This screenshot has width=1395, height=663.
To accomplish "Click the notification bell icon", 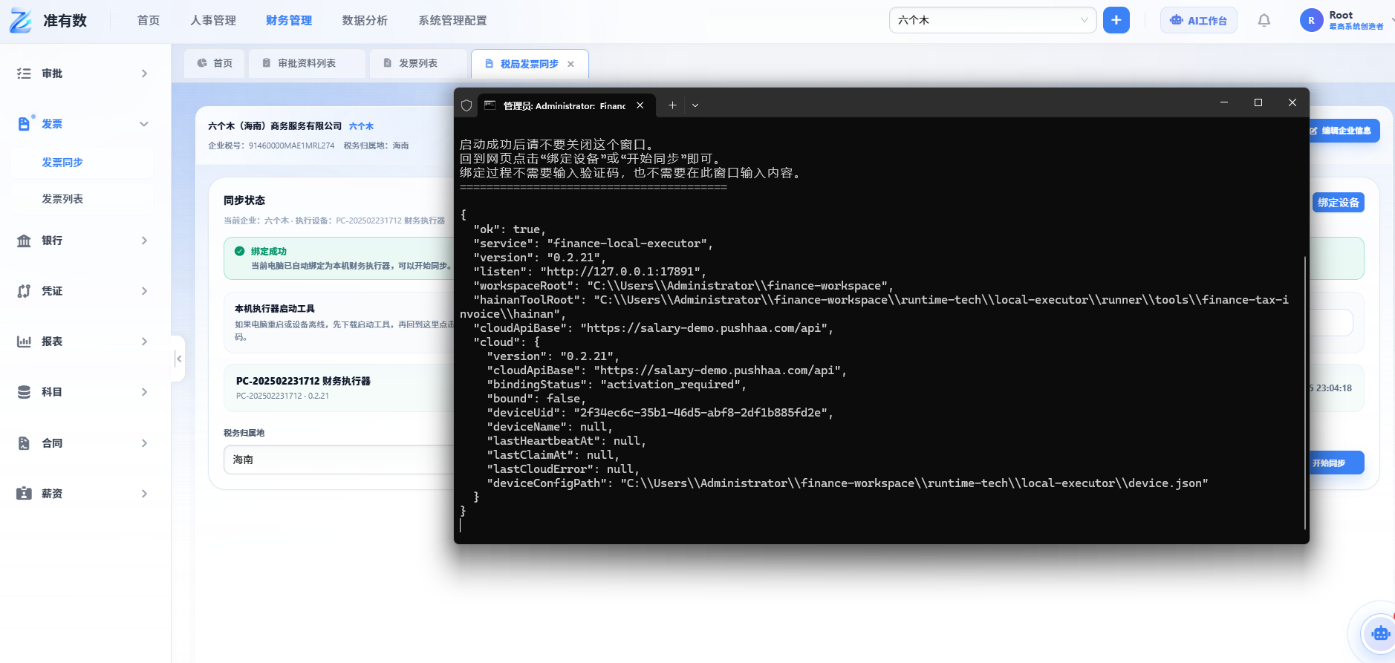I will tap(1264, 20).
